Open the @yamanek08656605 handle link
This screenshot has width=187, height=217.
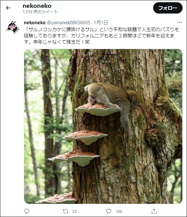(x=68, y=22)
